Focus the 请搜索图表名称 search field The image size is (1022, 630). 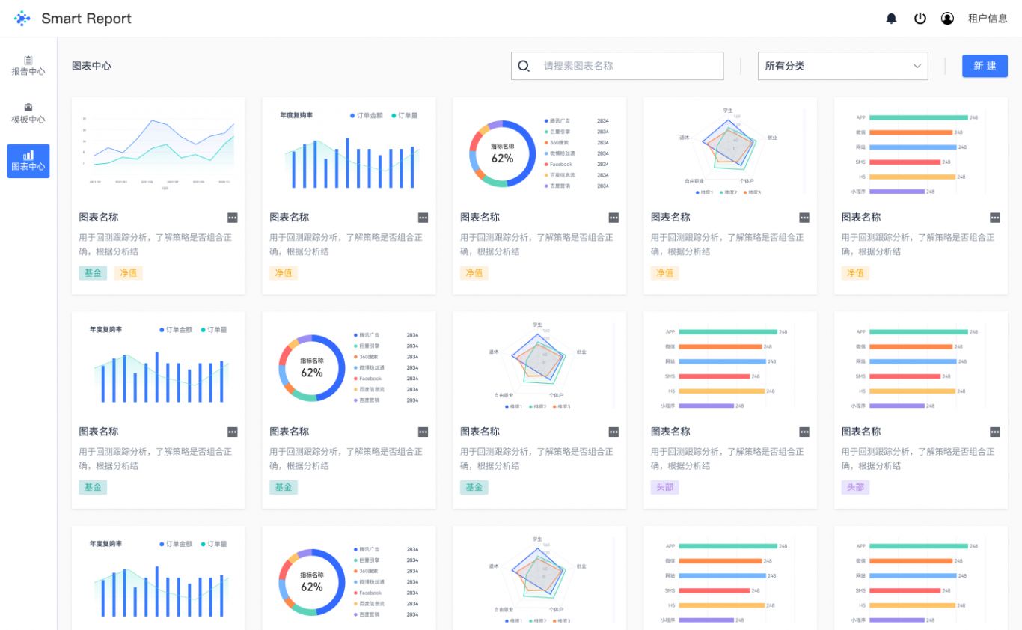coord(617,66)
